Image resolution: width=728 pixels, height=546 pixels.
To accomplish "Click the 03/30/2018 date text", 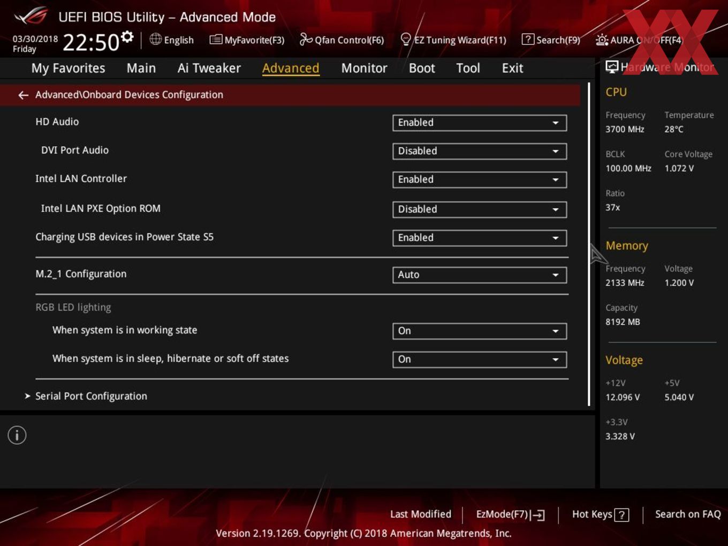I will tap(35, 39).
